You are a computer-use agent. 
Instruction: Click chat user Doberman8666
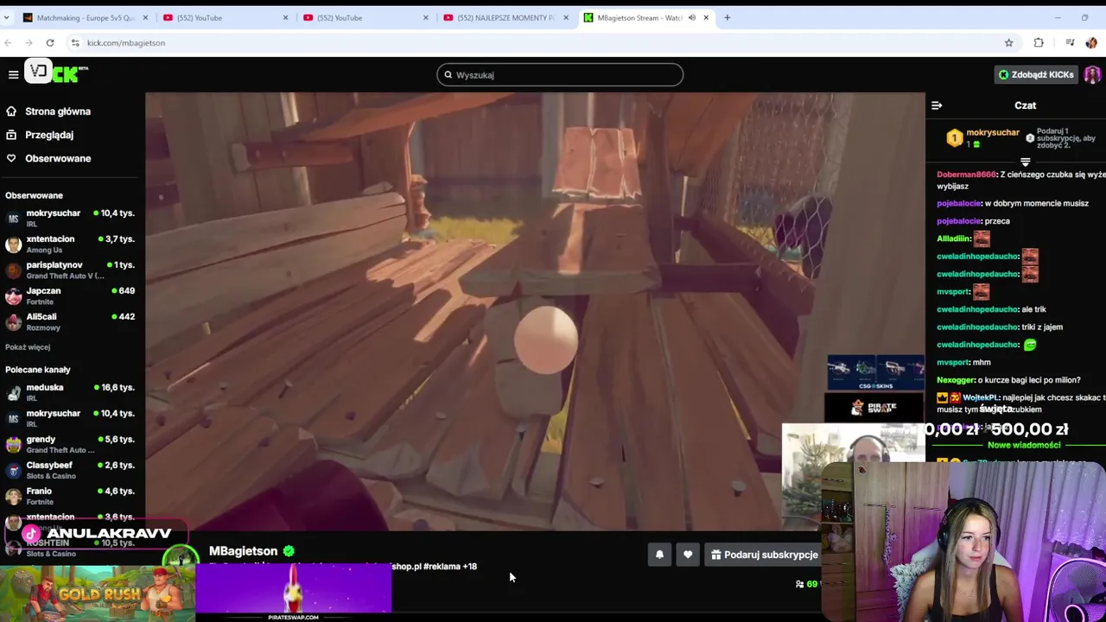tap(966, 175)
